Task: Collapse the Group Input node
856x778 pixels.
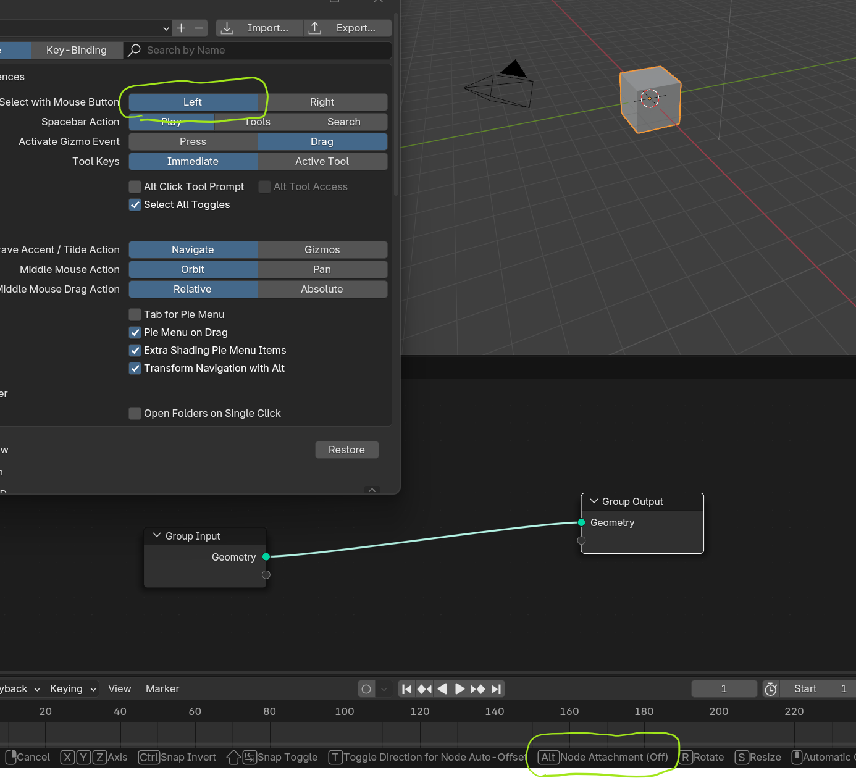Action: pyautogui.click(x=157, y=535)
